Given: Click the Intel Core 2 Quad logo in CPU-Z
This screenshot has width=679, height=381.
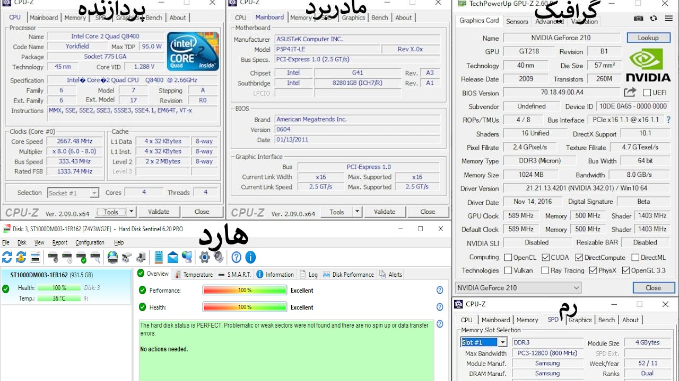Looking at the screenshot, I should point(193,51).
